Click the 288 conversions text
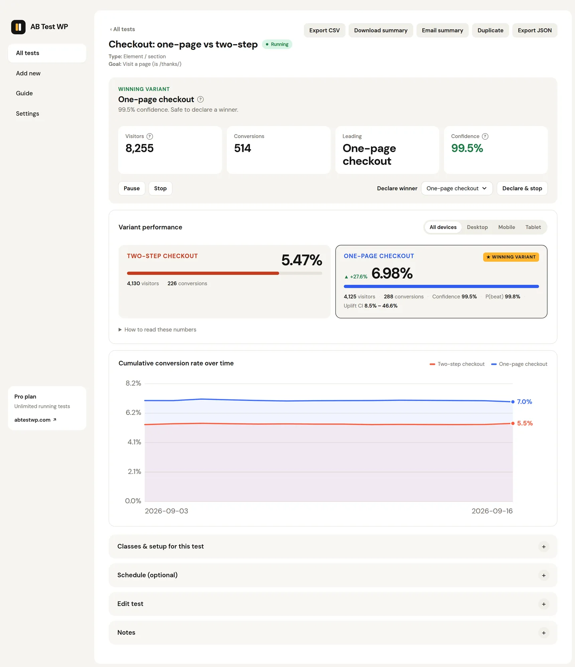The image size is (575, 667). pos(404,297)
